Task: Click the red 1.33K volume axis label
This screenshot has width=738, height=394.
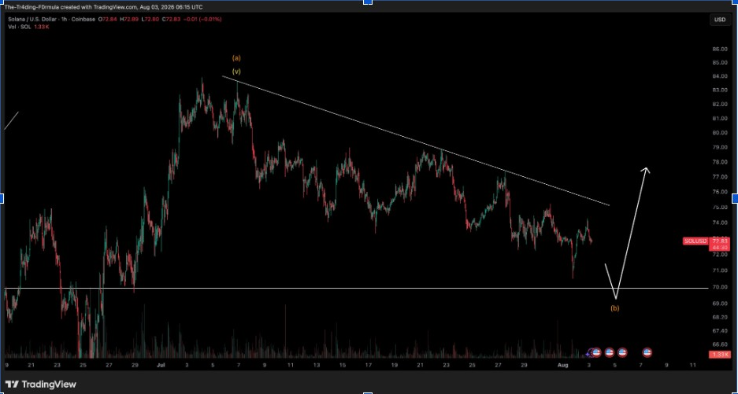Action: pyautogui.click(x=720, y=355)
